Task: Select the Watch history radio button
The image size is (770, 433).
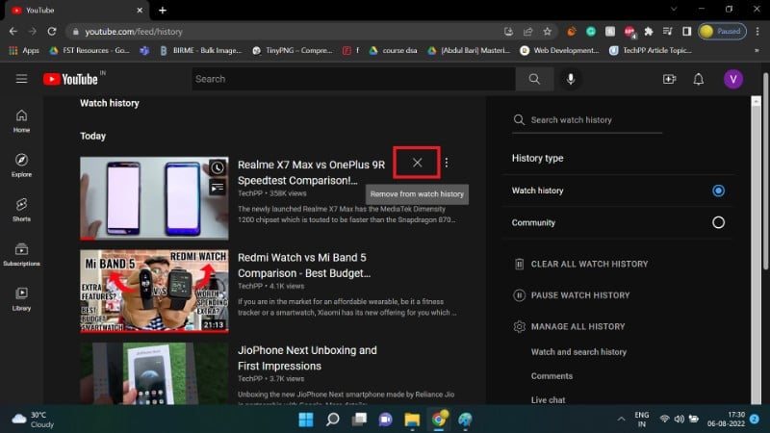Action: tap(718, 191)
